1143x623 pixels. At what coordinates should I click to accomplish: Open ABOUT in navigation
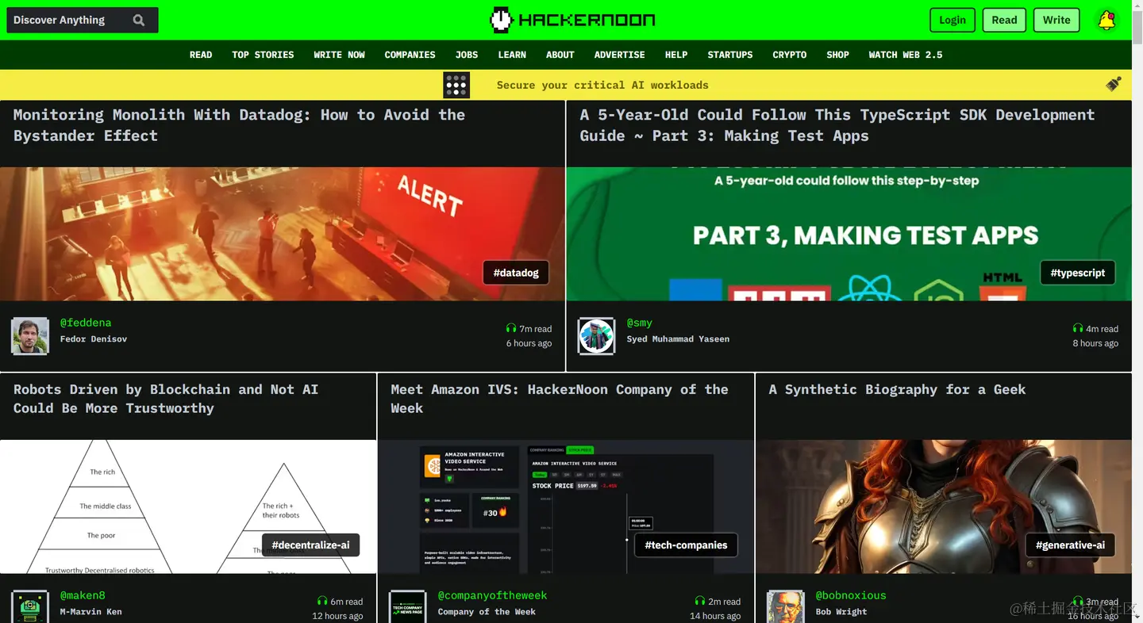pos(560,55)
